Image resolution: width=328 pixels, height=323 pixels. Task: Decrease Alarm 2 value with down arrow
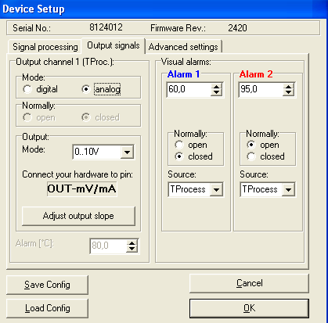pyautogui.click(x=288, y=93)
